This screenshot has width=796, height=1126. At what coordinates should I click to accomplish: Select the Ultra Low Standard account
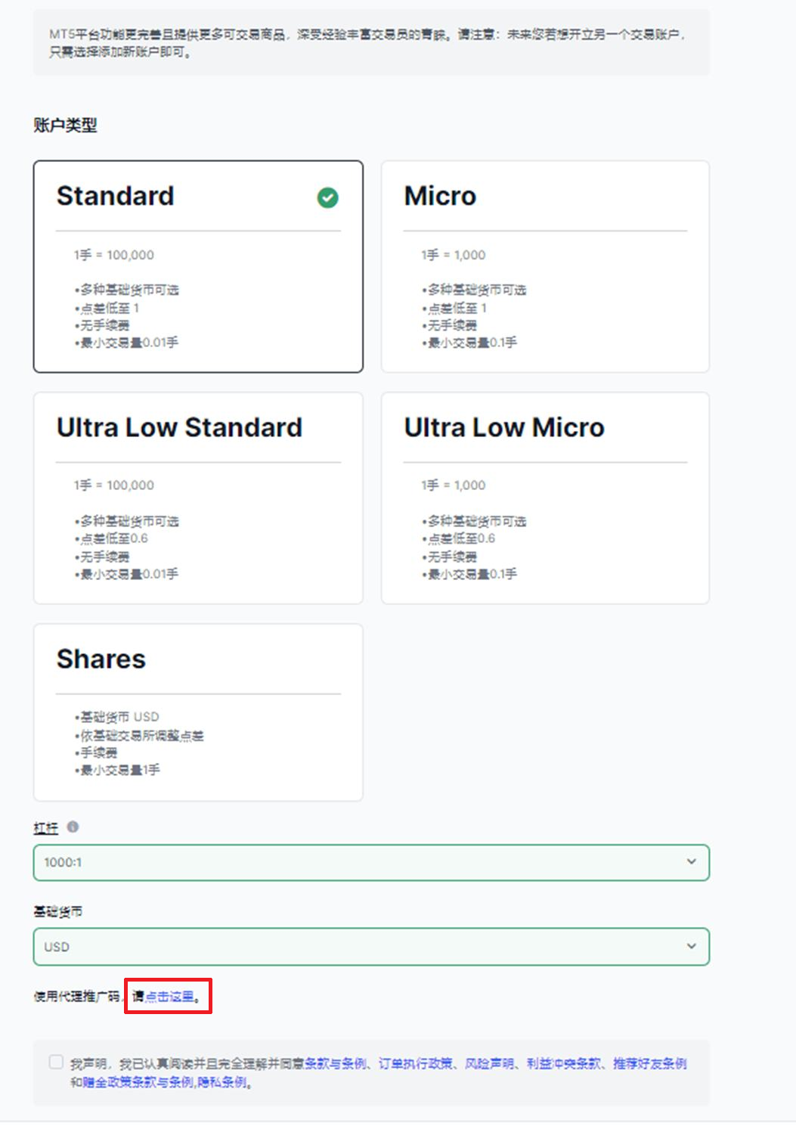(197, 497)
